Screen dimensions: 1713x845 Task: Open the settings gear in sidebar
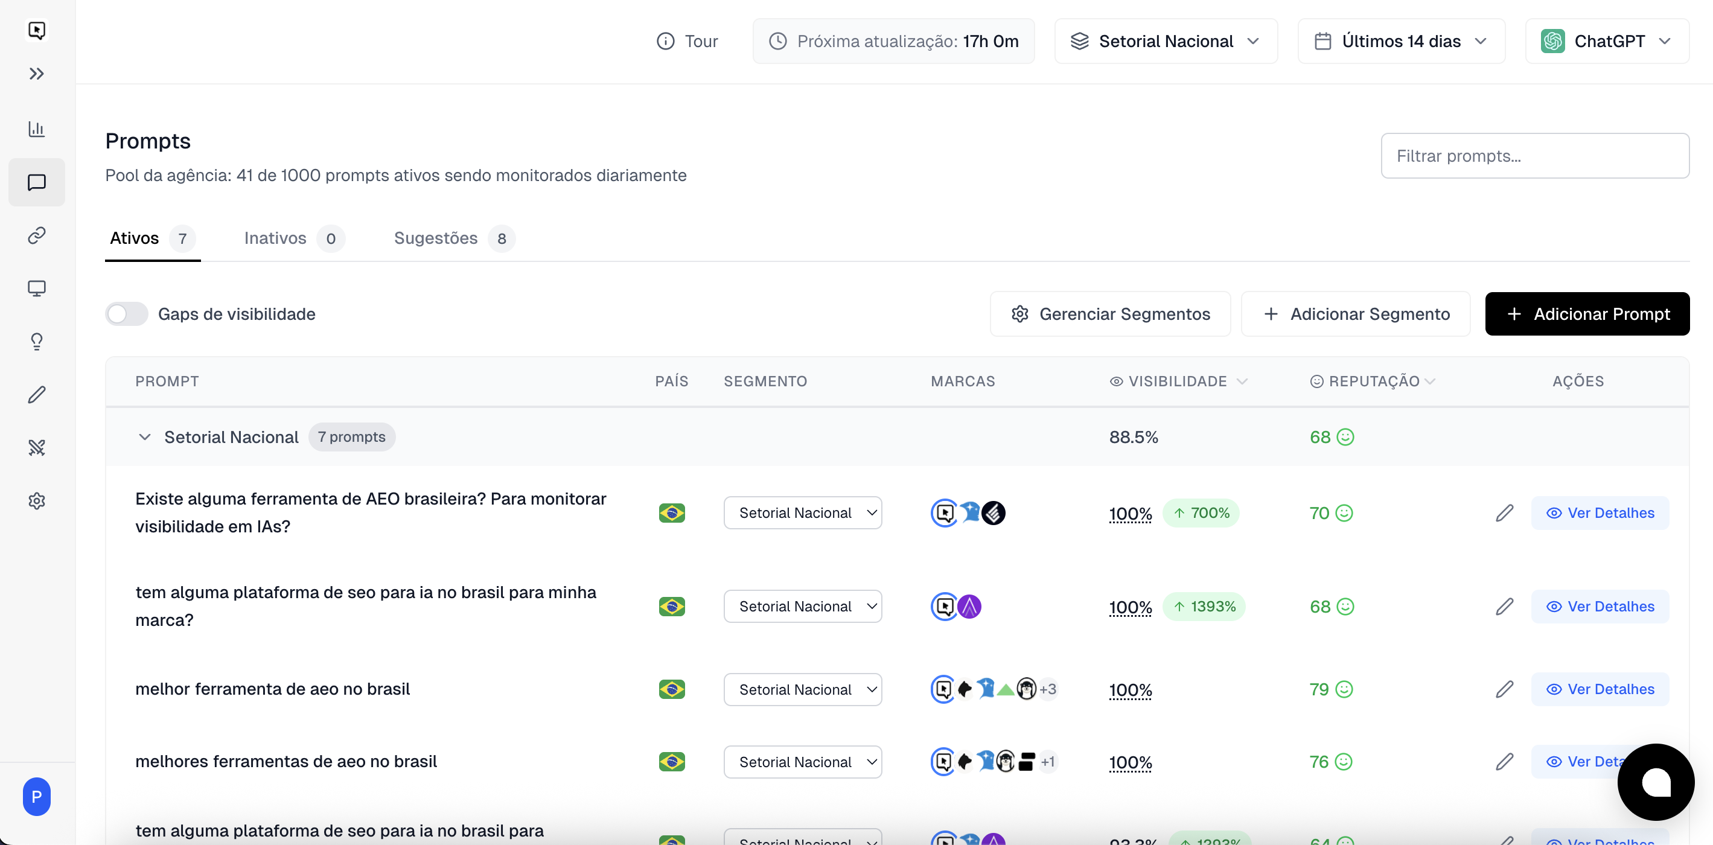point(37,500)
